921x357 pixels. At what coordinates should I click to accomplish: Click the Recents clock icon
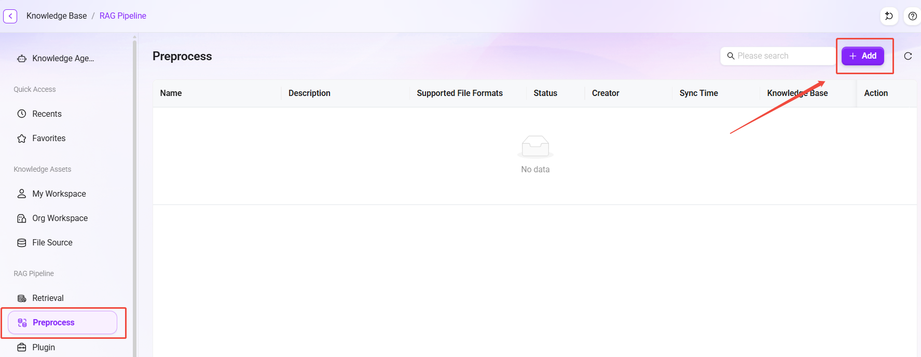[x=22, y=114]
